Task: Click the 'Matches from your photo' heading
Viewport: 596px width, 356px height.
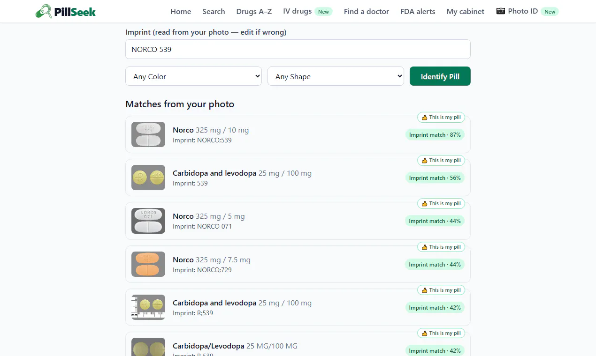Action: pos(180,104)
